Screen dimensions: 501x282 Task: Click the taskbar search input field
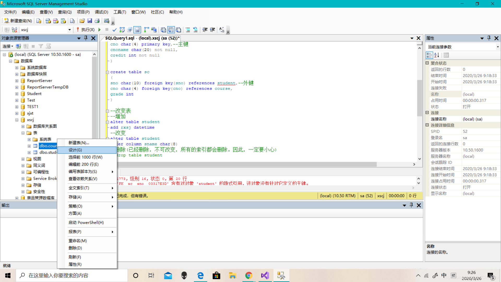[72, 275]
